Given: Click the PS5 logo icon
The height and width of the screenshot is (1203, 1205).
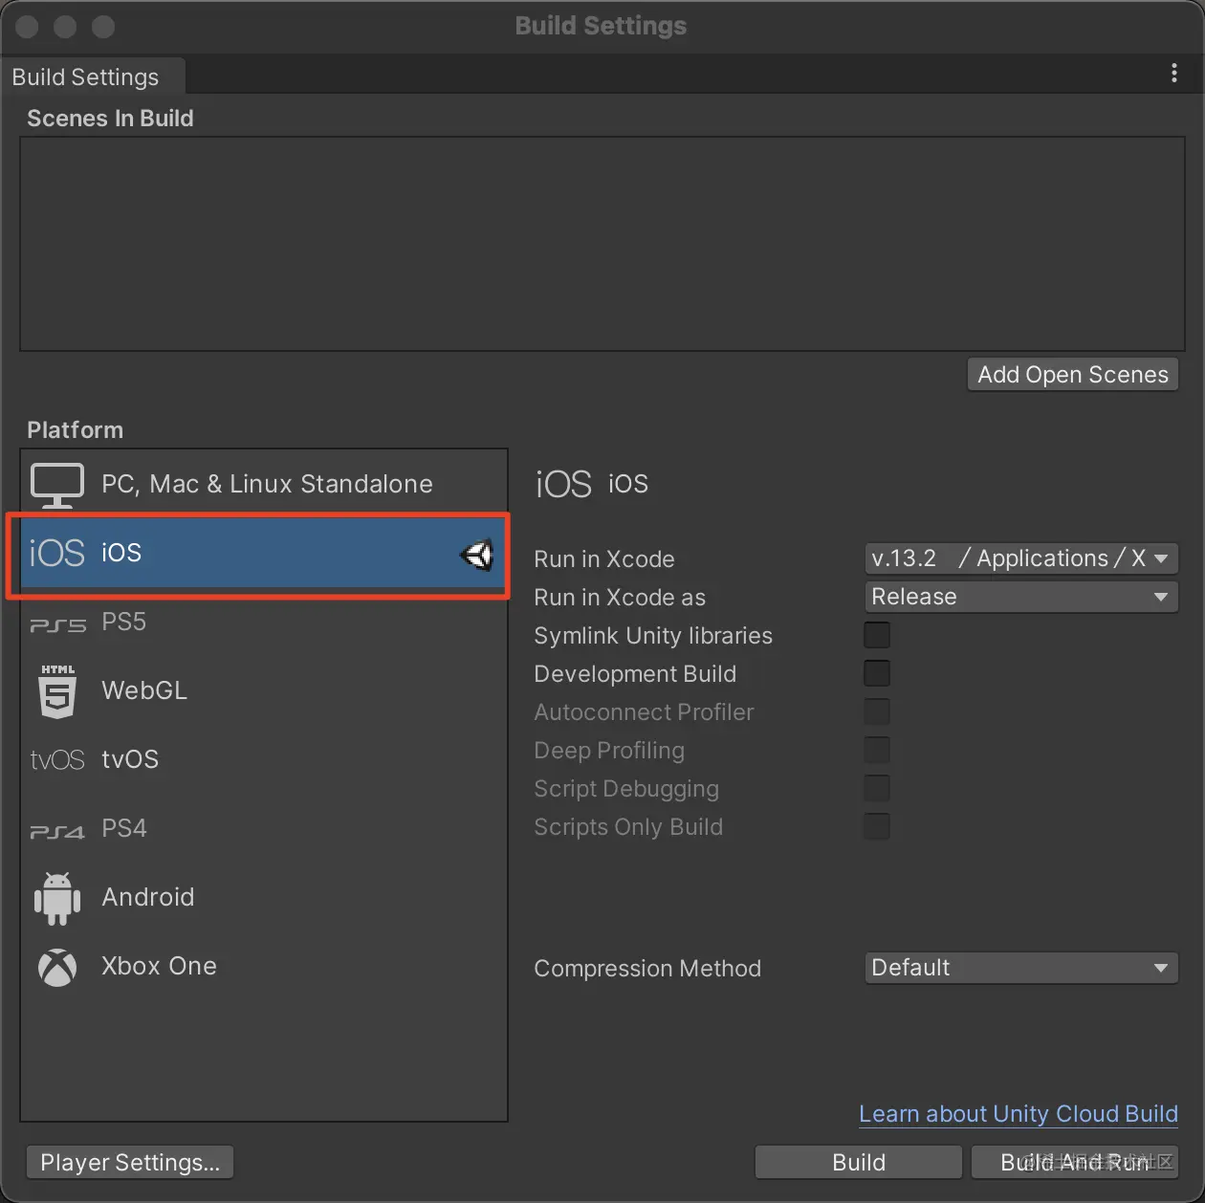Looking at the screenshot, I should [x=57, y=624].
